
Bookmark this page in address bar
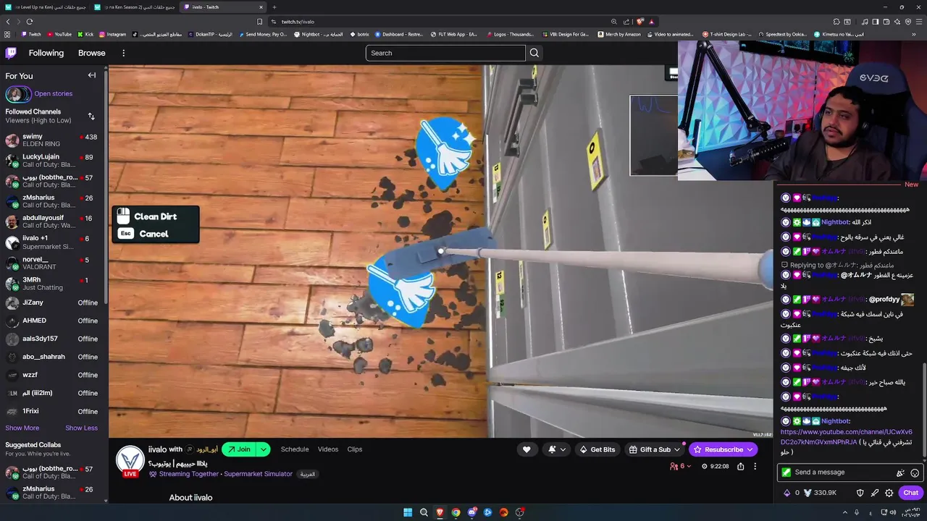[259, 22]
